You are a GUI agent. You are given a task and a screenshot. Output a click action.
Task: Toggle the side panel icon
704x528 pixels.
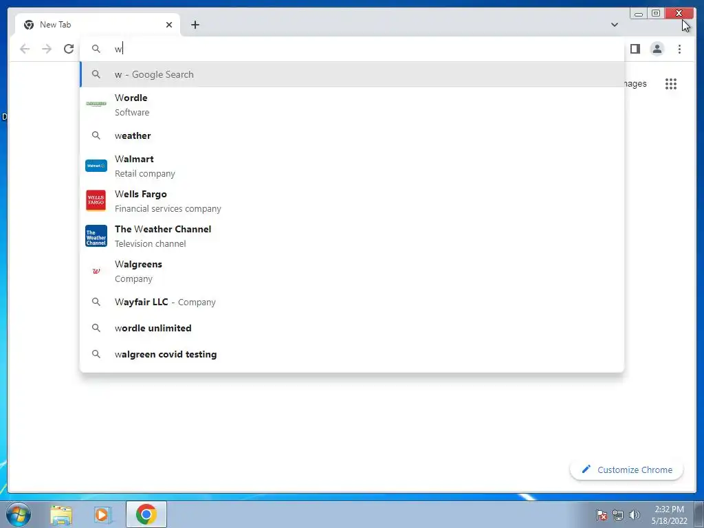coord(635,49)
